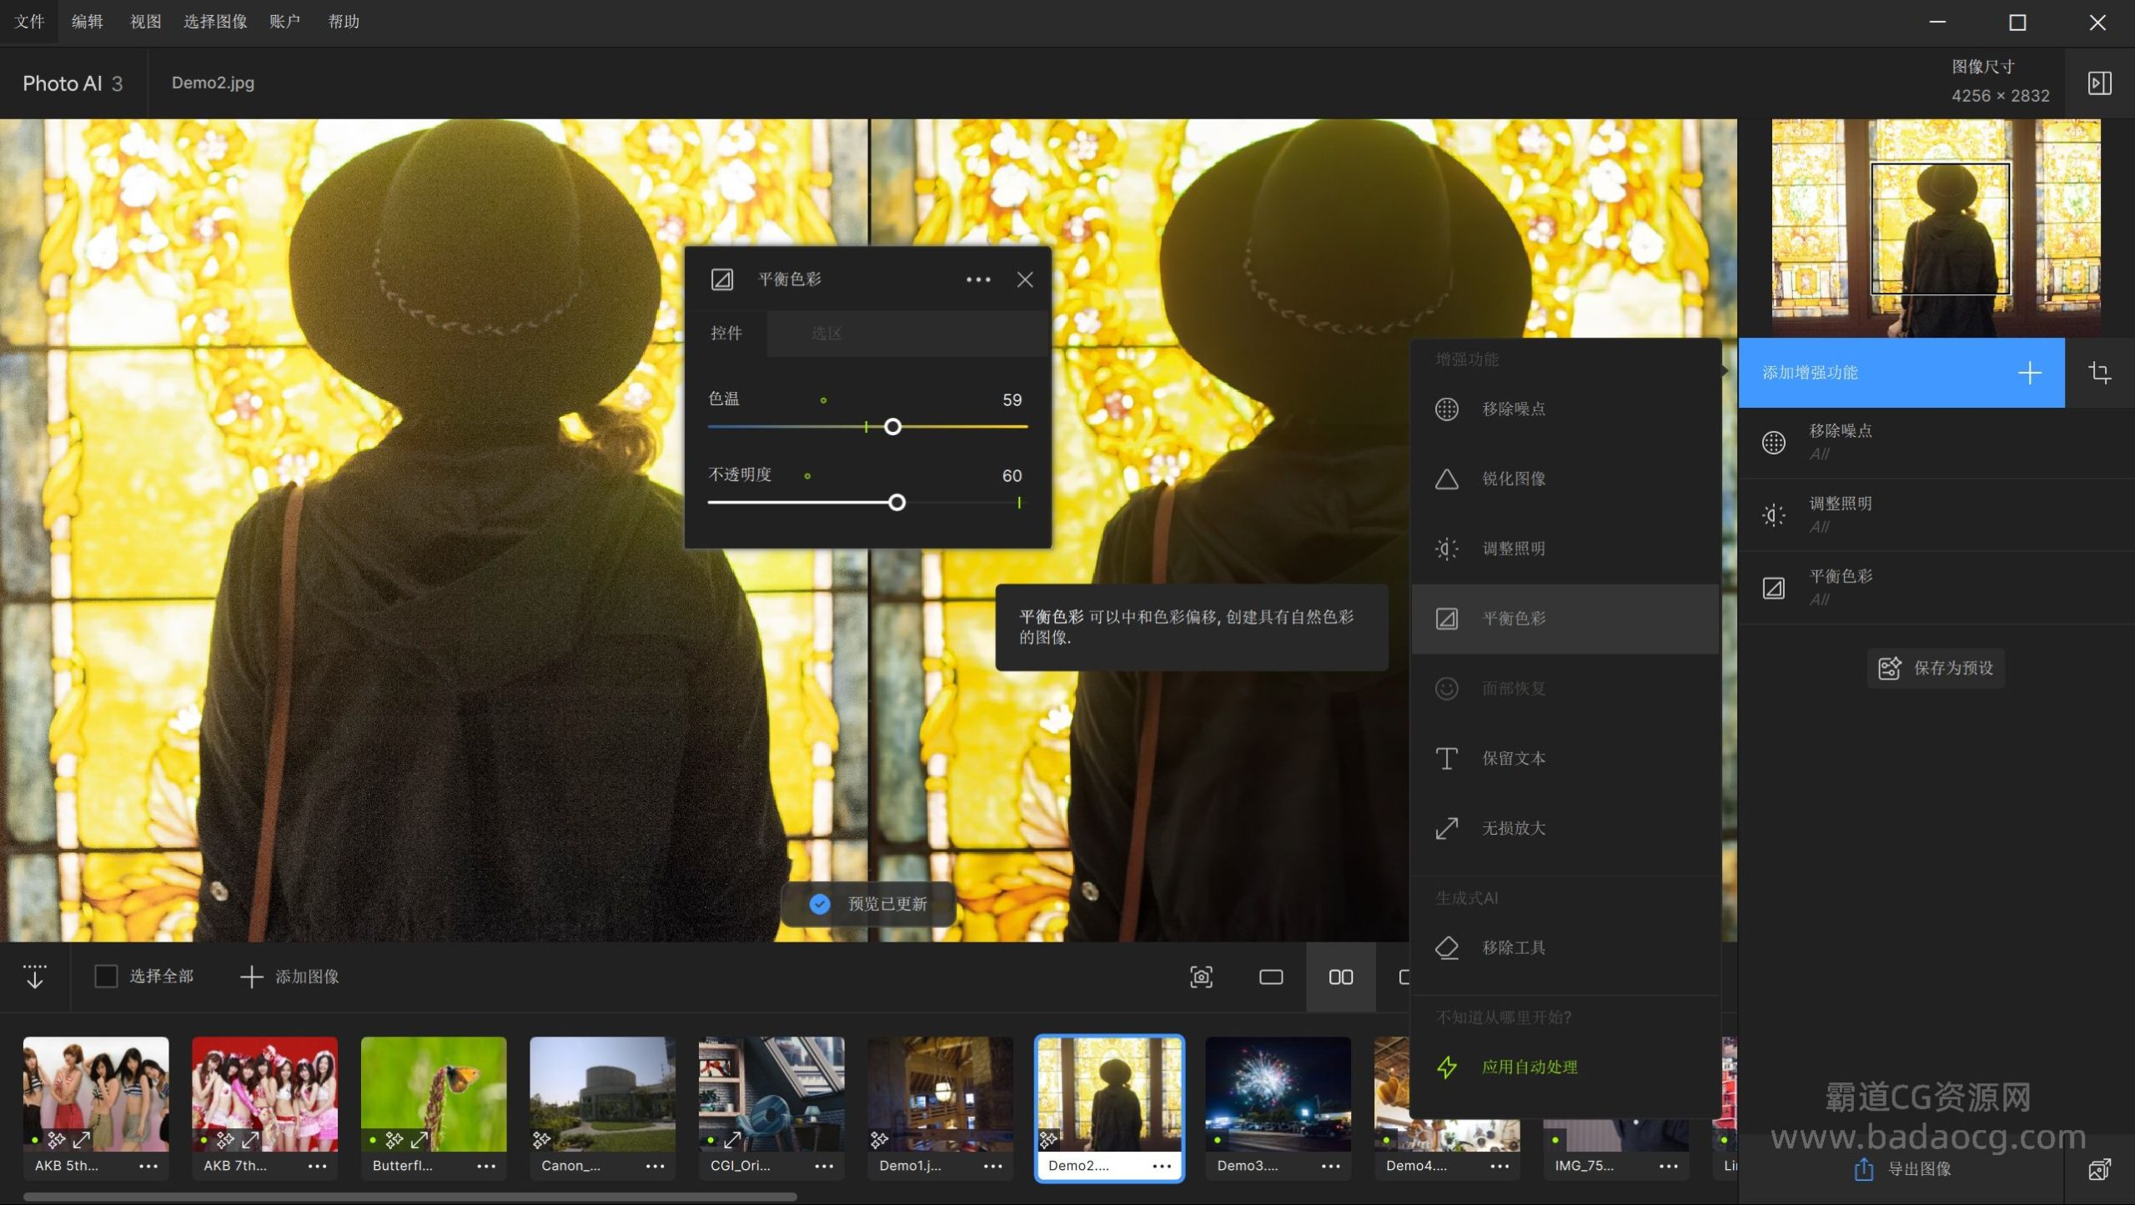The width and height of the screenshot is (2135, 1205).
Task: Switch to the 选区 tab
Action: tap(826, 334)
